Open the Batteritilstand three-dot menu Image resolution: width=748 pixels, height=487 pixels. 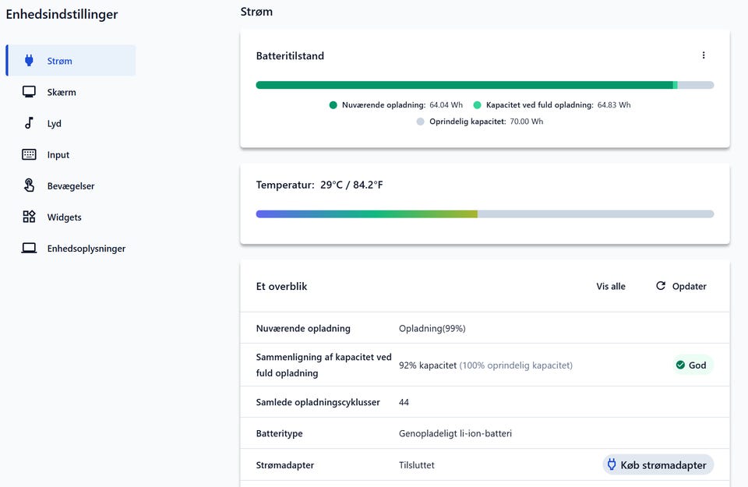tap(704, 55)
